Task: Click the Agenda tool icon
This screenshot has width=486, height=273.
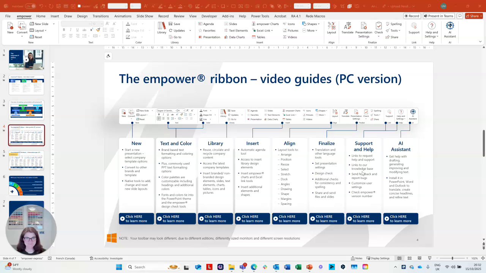Action: tap(206, 24)
